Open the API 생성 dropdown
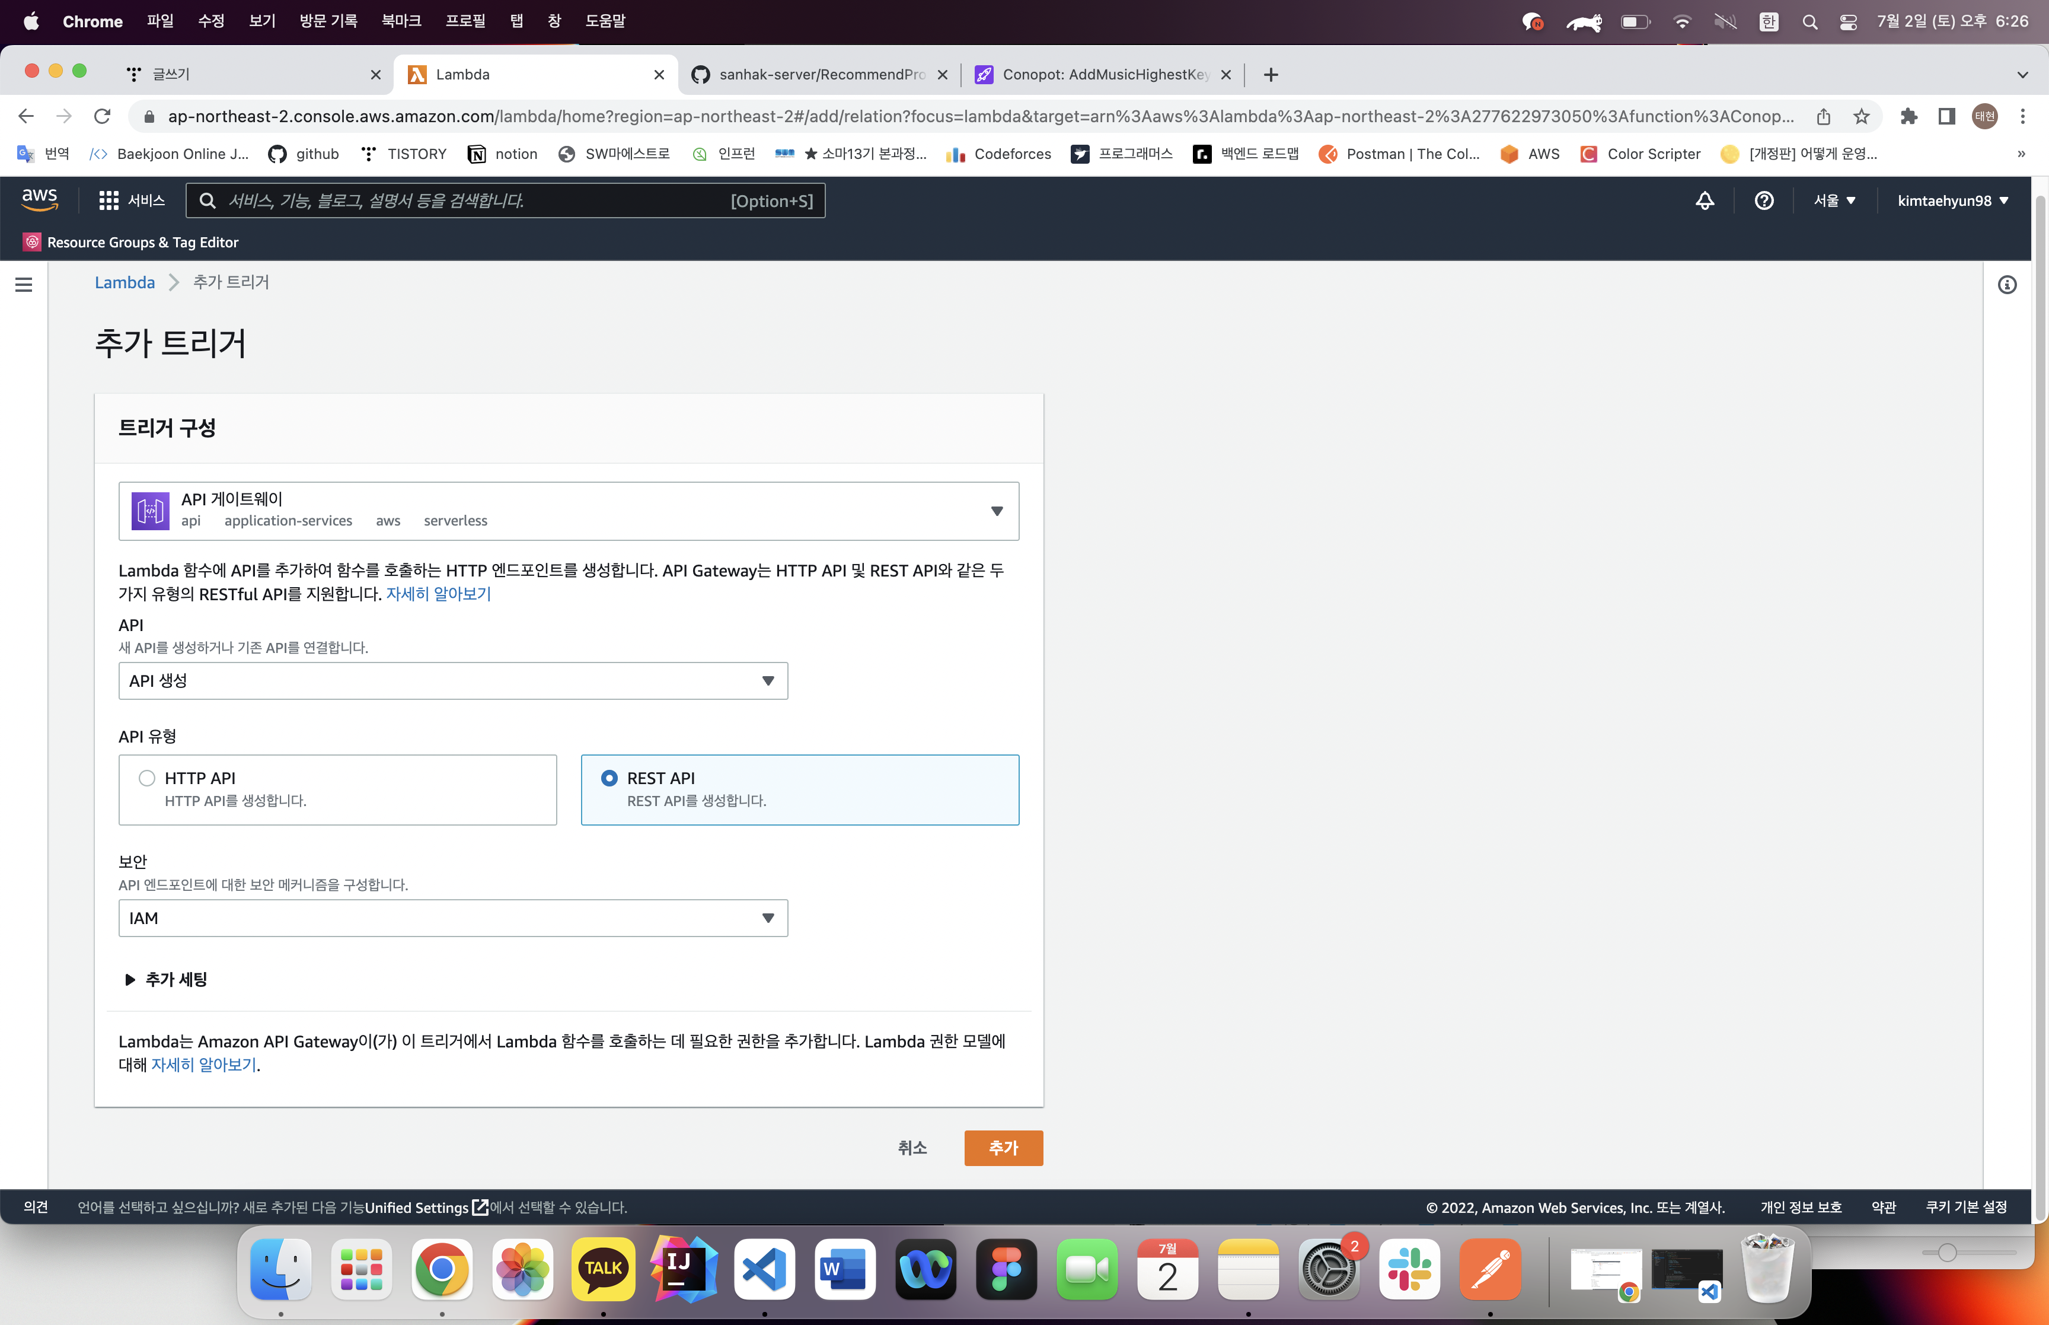The image size is (2049, 1325). tap(452, 680)
